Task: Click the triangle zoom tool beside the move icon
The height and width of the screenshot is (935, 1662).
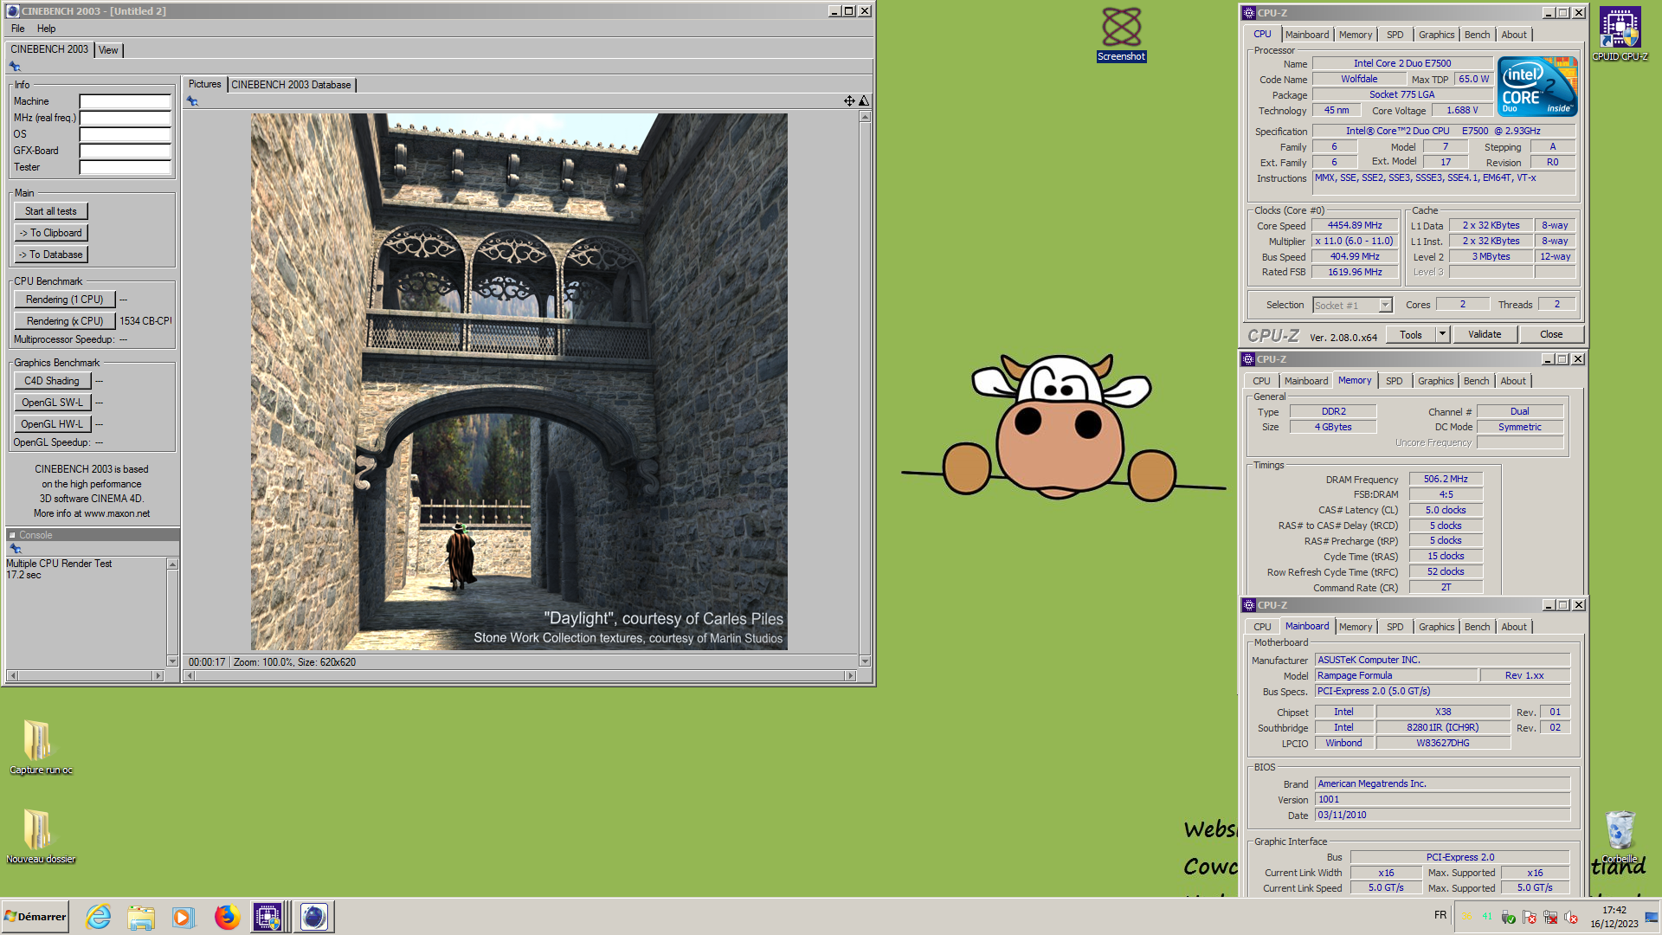Action: point(864,101)
